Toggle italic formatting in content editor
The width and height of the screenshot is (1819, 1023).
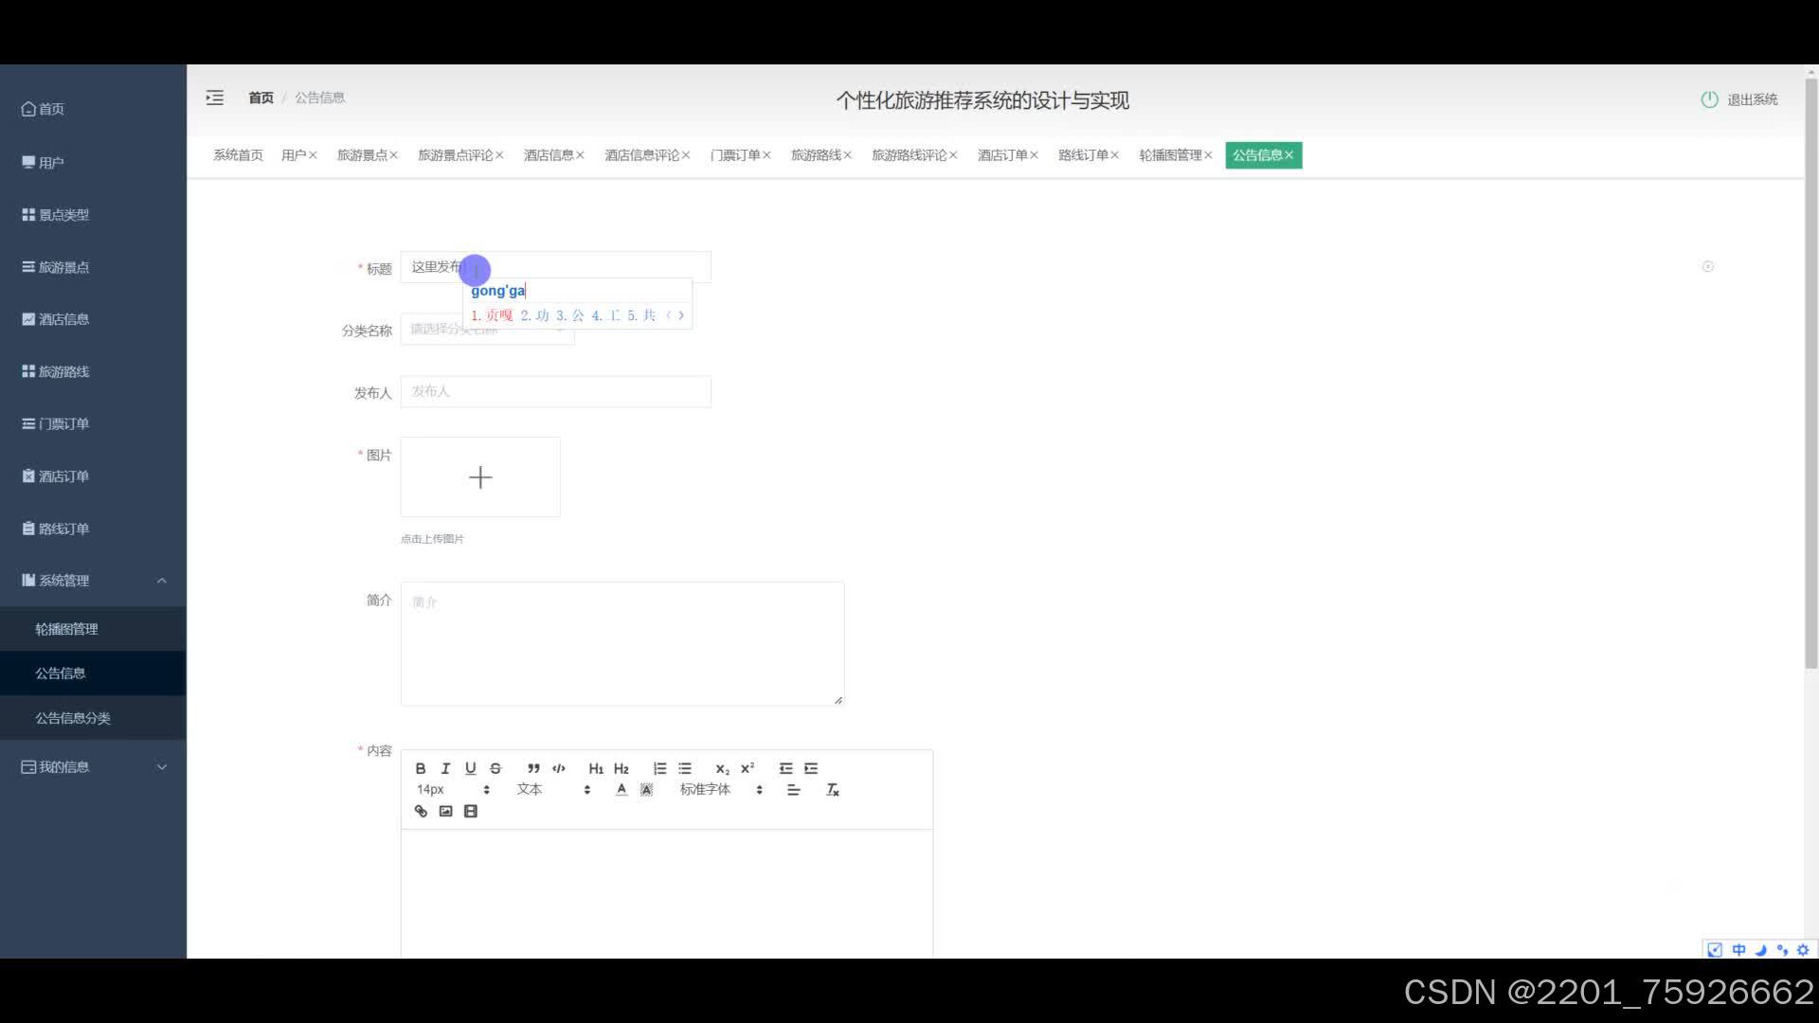[x=445, y=768]
